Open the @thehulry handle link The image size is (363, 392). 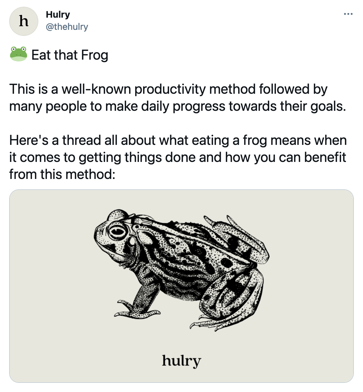(x=67, y=26)
